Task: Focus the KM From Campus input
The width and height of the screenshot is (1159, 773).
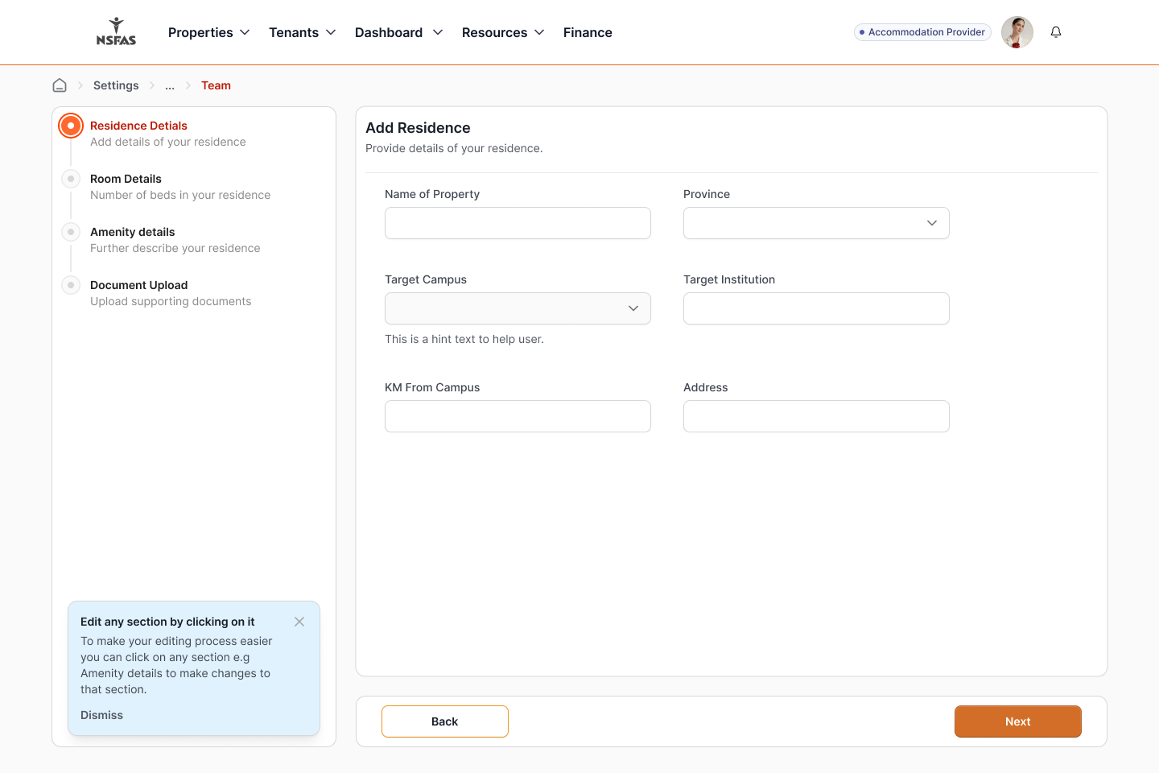Action: 518,416
